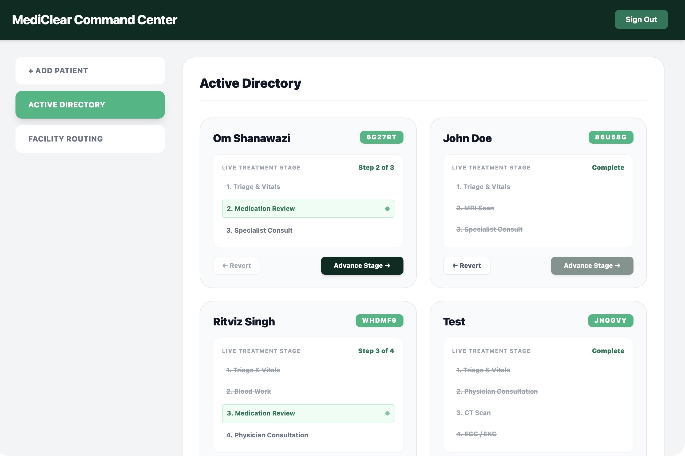The width and height of the screenshot is (685, 456).
Task: Click John Doe's Advance Stage button
Action: [x=592, y=265]
